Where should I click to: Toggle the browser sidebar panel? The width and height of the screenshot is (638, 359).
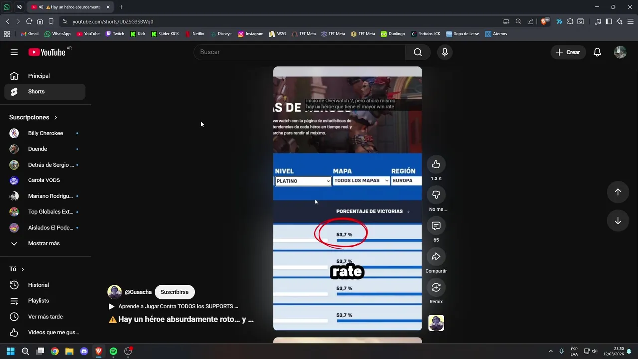(x=609, y=22)
